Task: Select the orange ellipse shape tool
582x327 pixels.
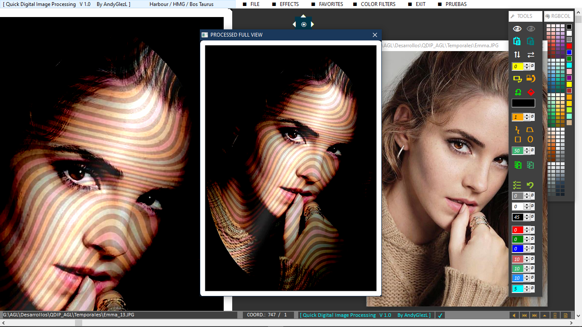Action: coord(530,139)
